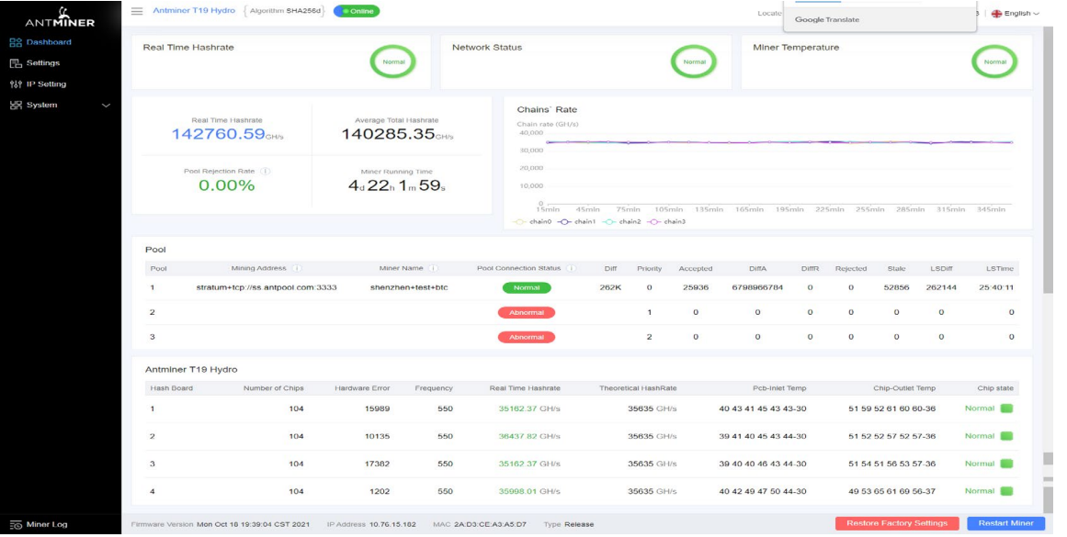Click the System icon in sidebar
The height and width of the screenshot is (537, 1067).
tap(16, 106)
